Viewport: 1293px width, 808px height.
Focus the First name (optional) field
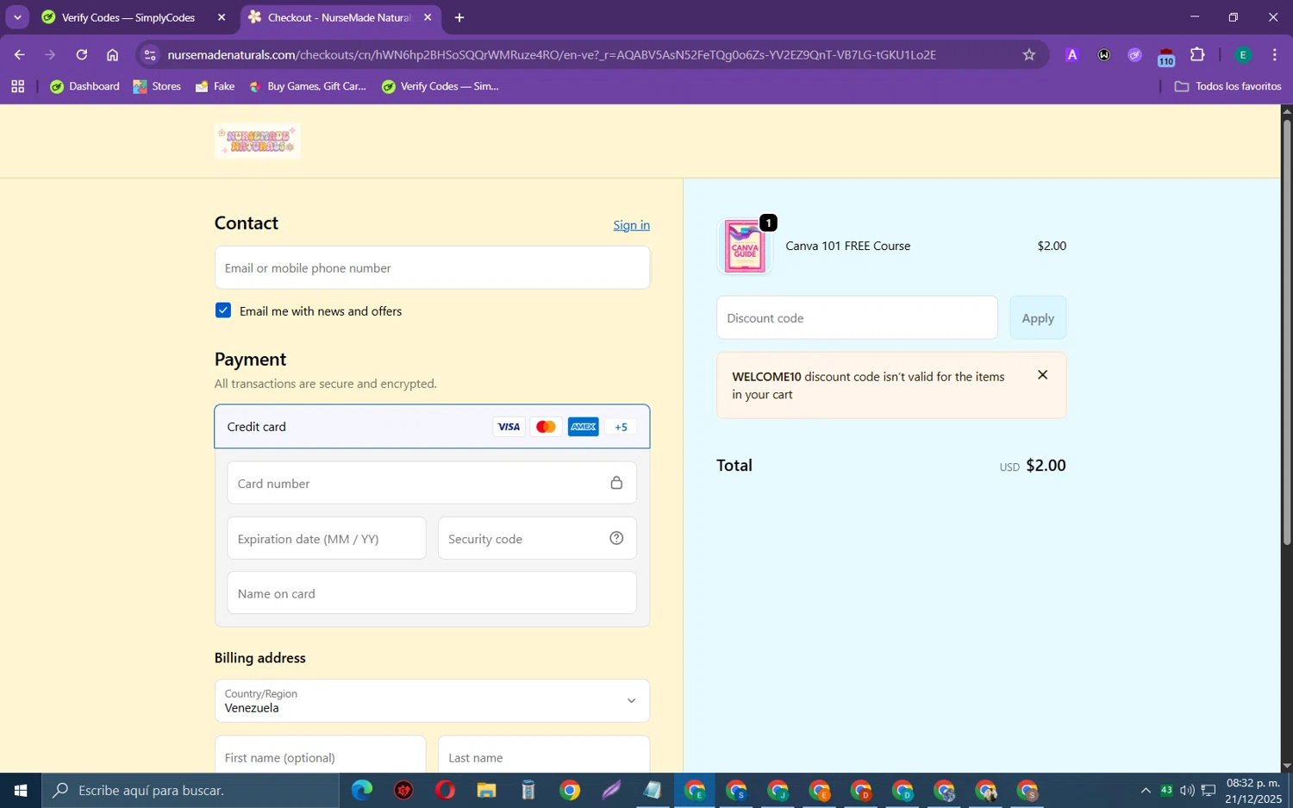[320, 755]
